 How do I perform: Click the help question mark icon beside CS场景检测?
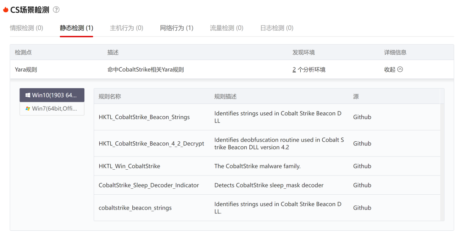pyautogui.click(x=56, y=10)
